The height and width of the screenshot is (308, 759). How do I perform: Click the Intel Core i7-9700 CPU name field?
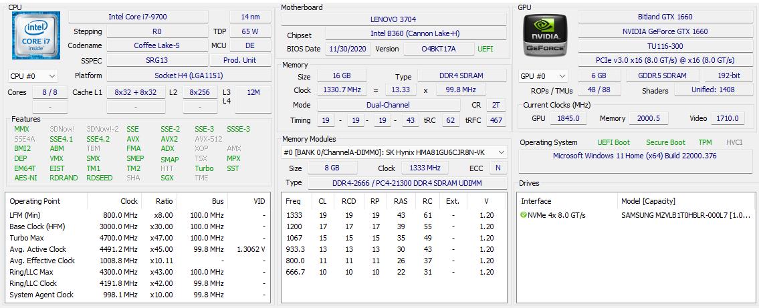pos(138,17)
